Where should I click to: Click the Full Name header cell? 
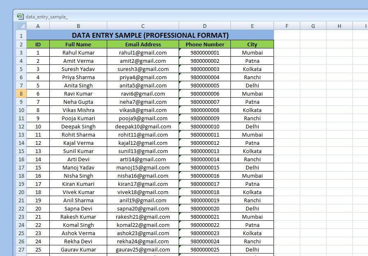coord(78,44)
